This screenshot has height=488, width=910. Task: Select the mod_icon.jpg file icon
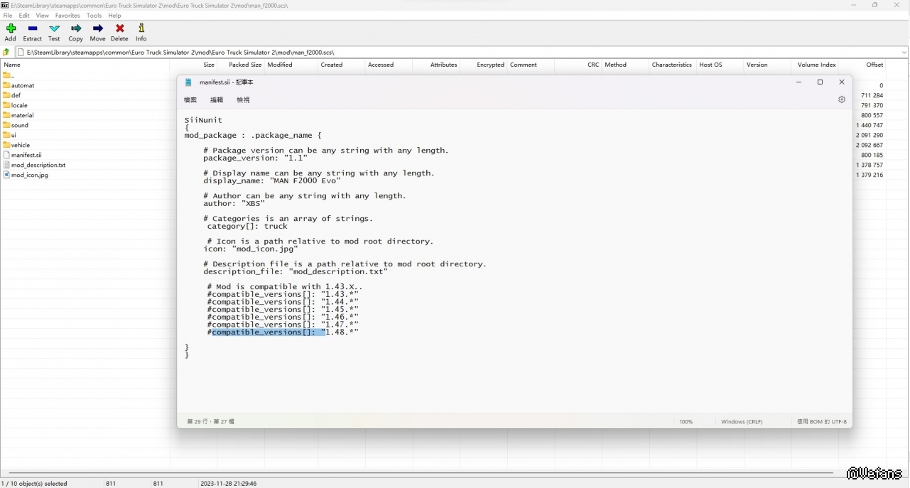6,175
